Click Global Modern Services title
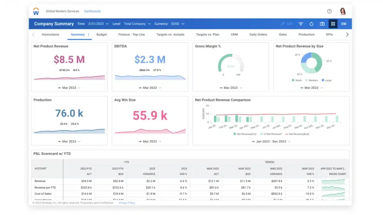The width and height of the screenshot is (383, 215). 63,11
